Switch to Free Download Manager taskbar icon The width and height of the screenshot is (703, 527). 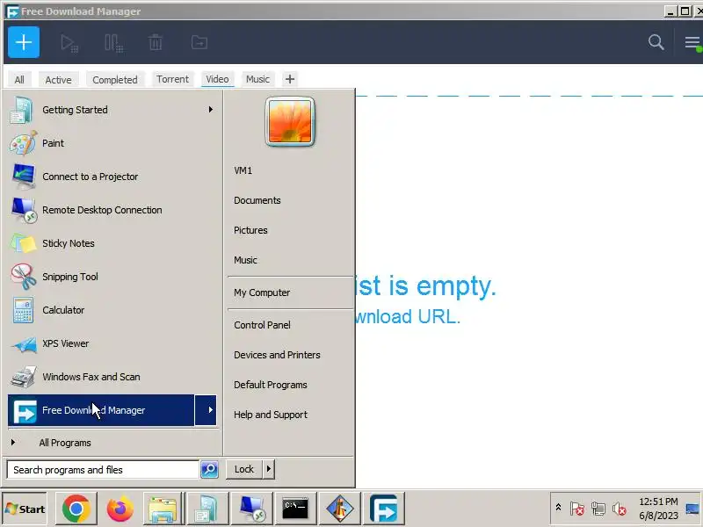pyautogui.click(x=384, y=509)
